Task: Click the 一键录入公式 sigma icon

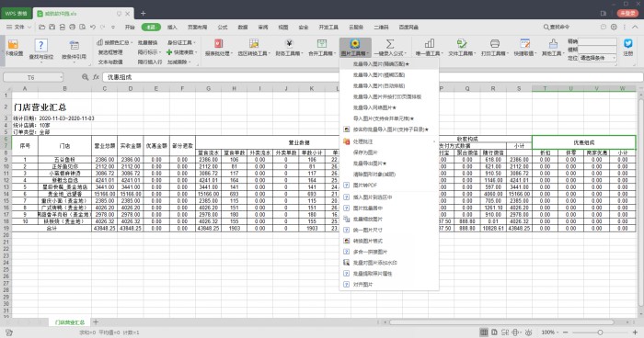Action: tap(390, 43)
